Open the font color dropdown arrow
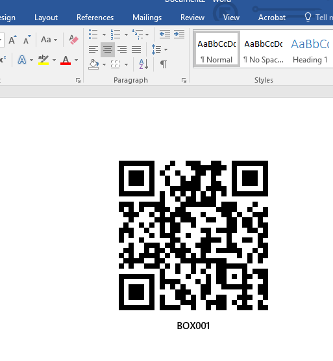Screen dimensions: 333x361 click(x=76, y=60)
